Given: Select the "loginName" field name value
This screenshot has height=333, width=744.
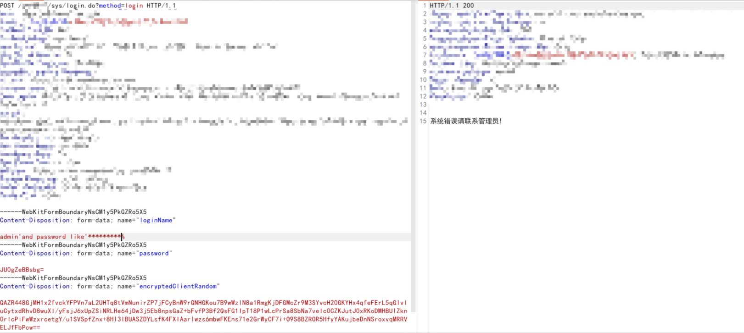Looking at the screenshot, I should point(156,220).
